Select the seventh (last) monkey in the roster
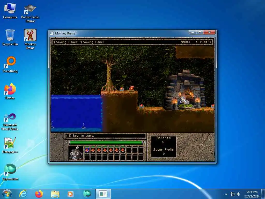265x199 pixels. 123,150
